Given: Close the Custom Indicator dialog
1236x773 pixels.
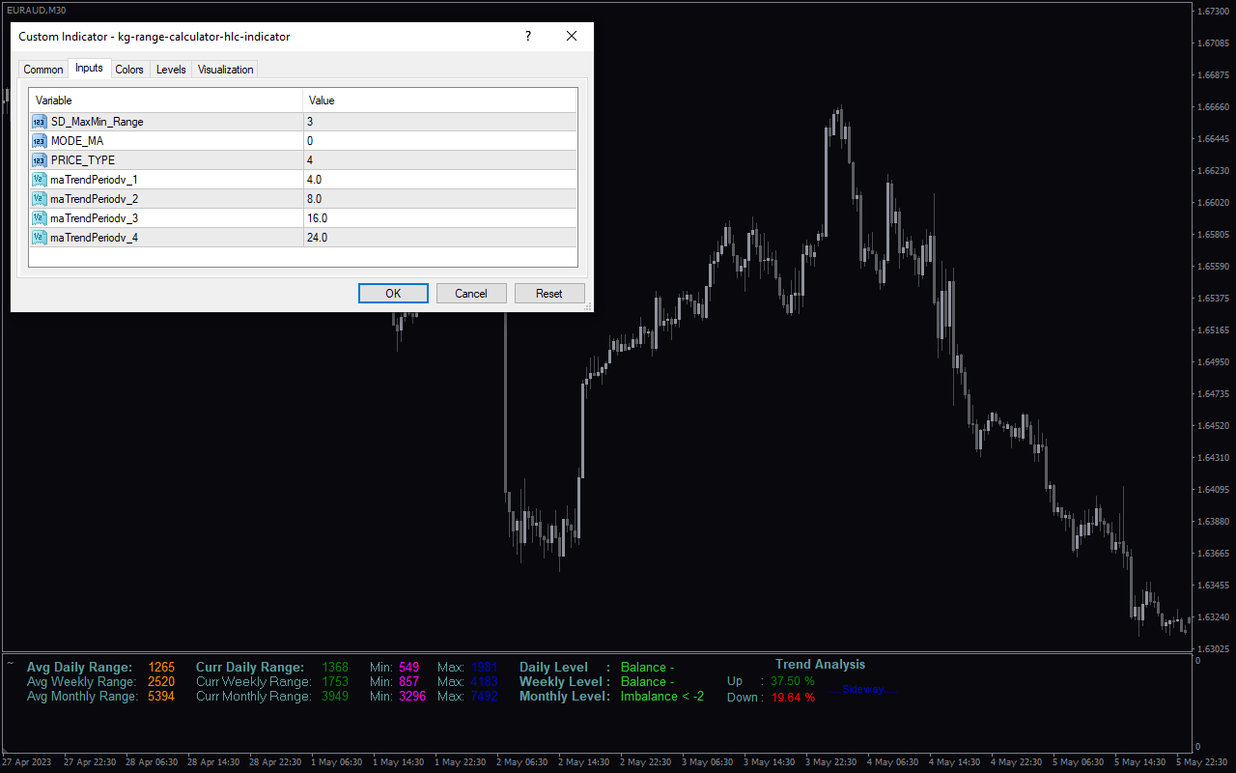Looking at the screenshot, I should pyautogui.click(x=572, y=37).
